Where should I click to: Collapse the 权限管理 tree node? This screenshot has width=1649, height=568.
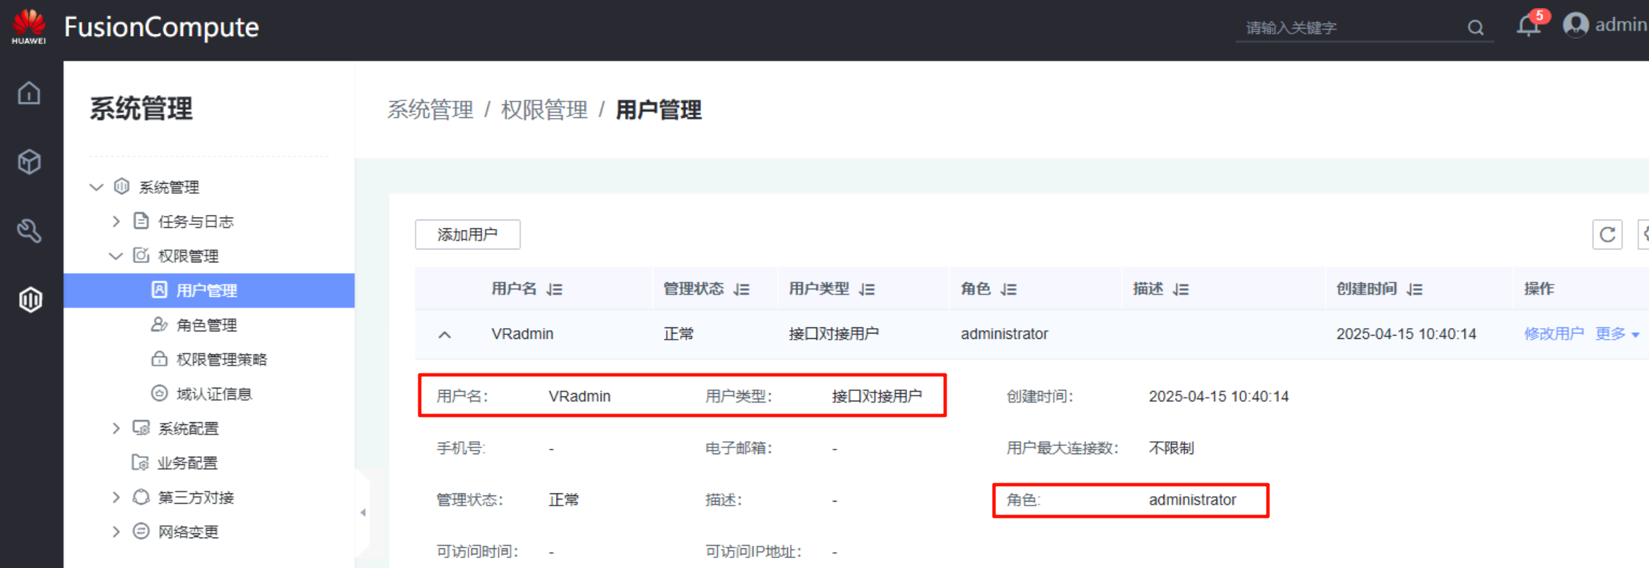(x=116, y=256)
